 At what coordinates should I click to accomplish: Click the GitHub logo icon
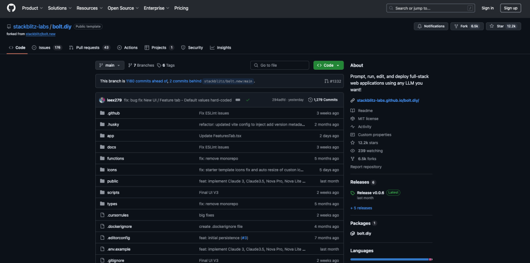(x=11, y=8)
